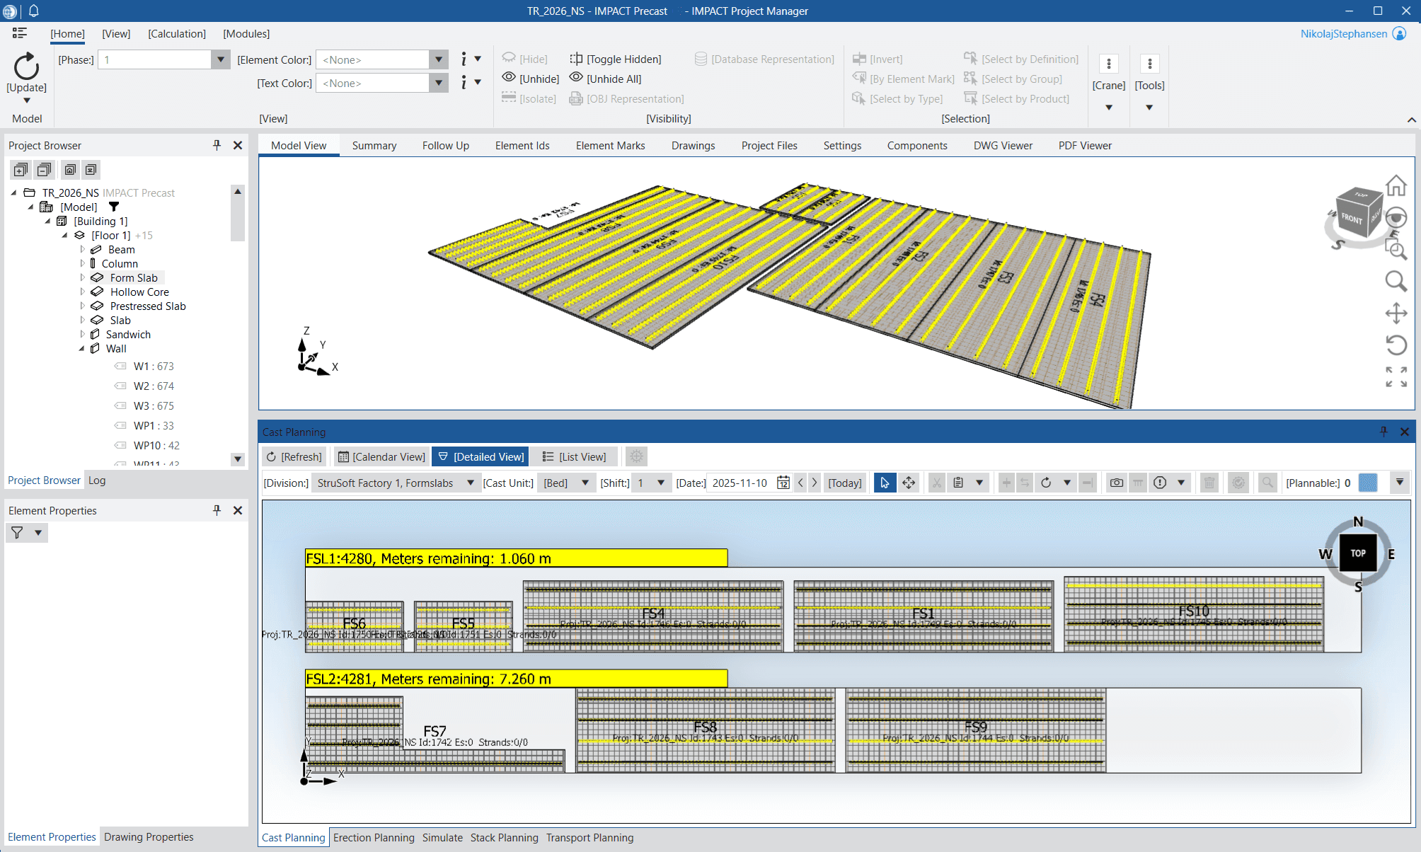
Task: Expand the Form Slab tree node
Action: pyautogui.click(x=82, y=277)
